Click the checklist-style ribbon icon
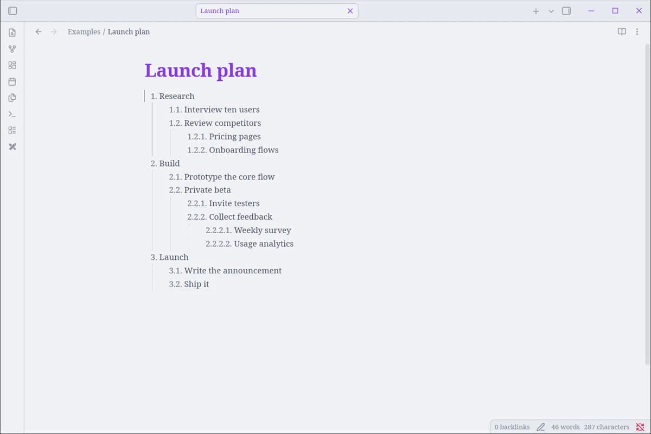 tap(12, 130)
